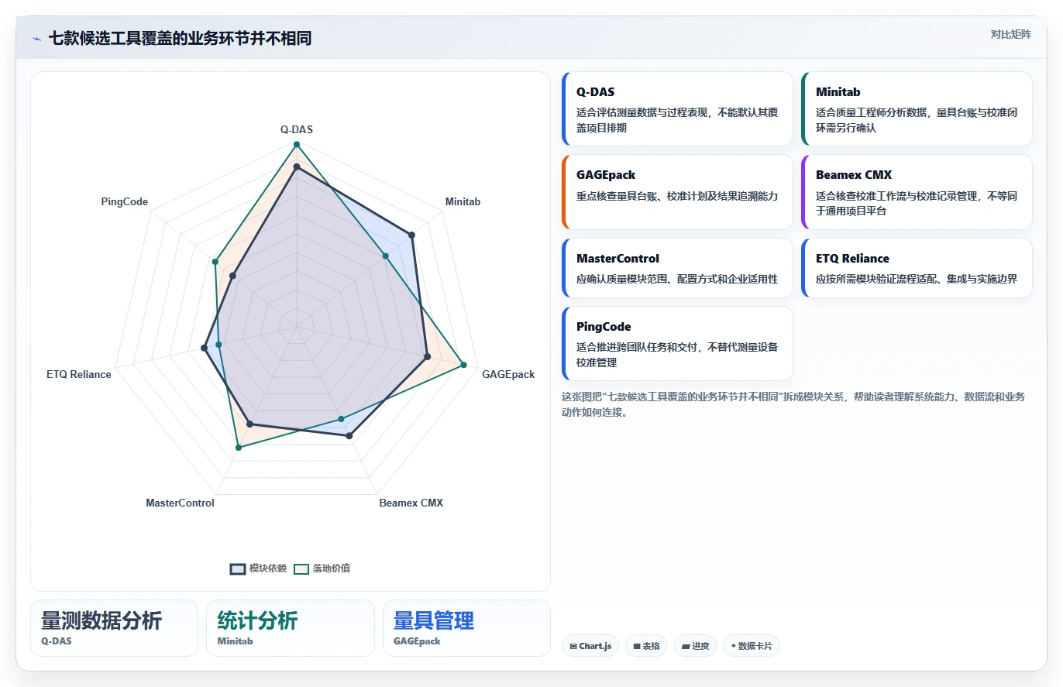
Task: Select the Chart.js tag chip
Action: (x=590, y=646)
